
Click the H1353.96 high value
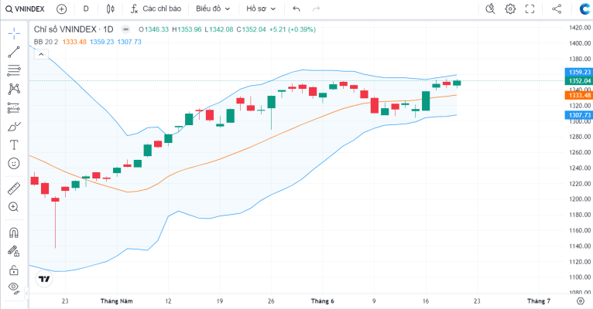[187, 29]
